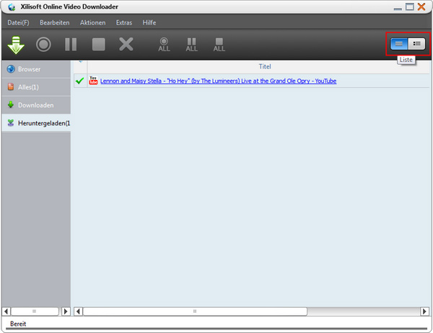Stop ALL downloads toolbar icon
Screen dimensions: 433x333
[219, 45]
